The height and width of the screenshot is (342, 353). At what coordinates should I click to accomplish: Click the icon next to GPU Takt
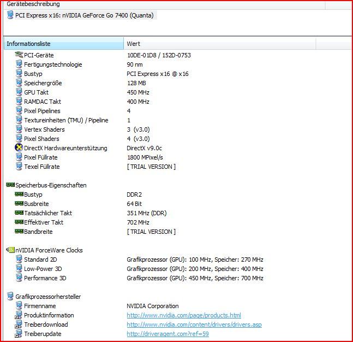19,92
